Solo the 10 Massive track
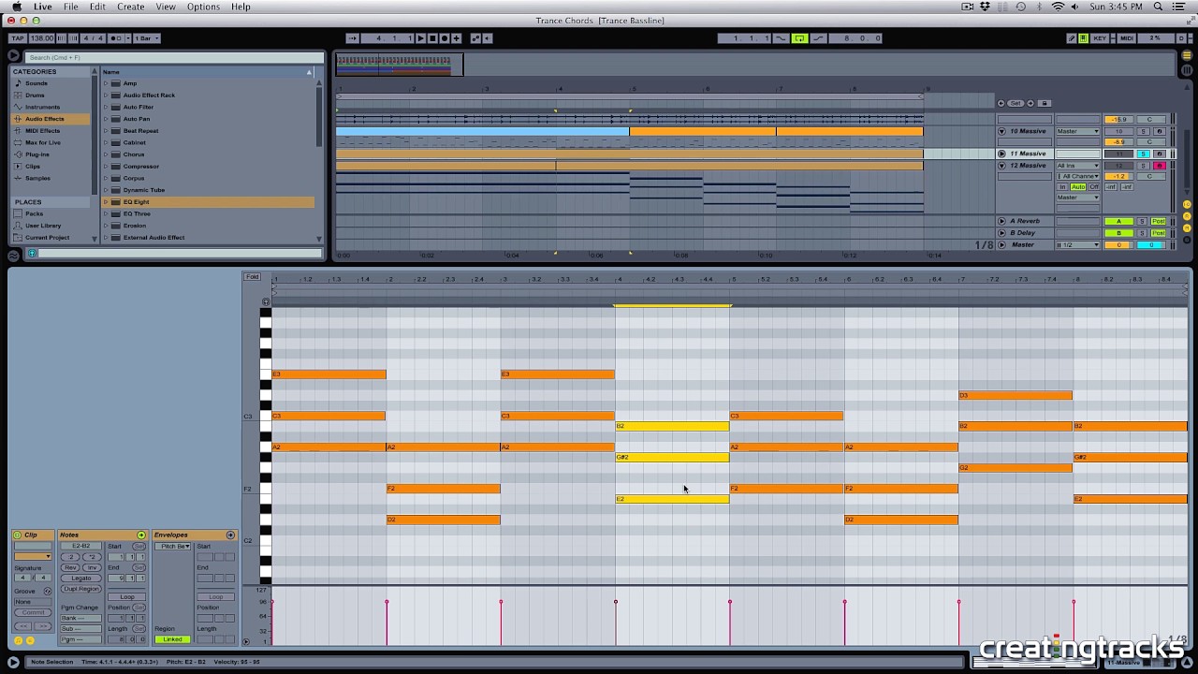Screen dimensions: 1198x674 point(1143,131)
